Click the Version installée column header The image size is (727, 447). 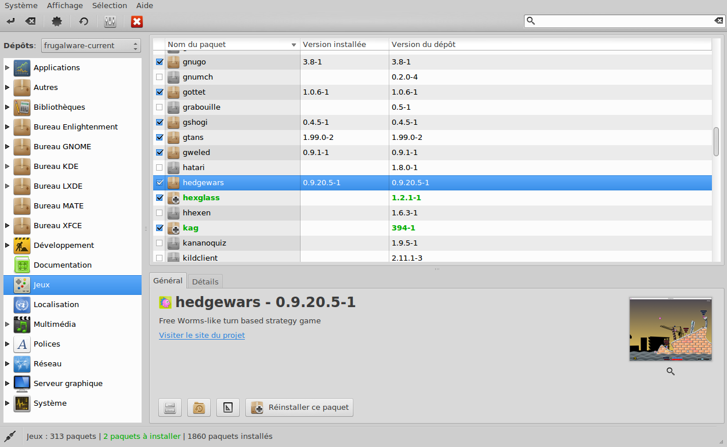tap(345, 45)
